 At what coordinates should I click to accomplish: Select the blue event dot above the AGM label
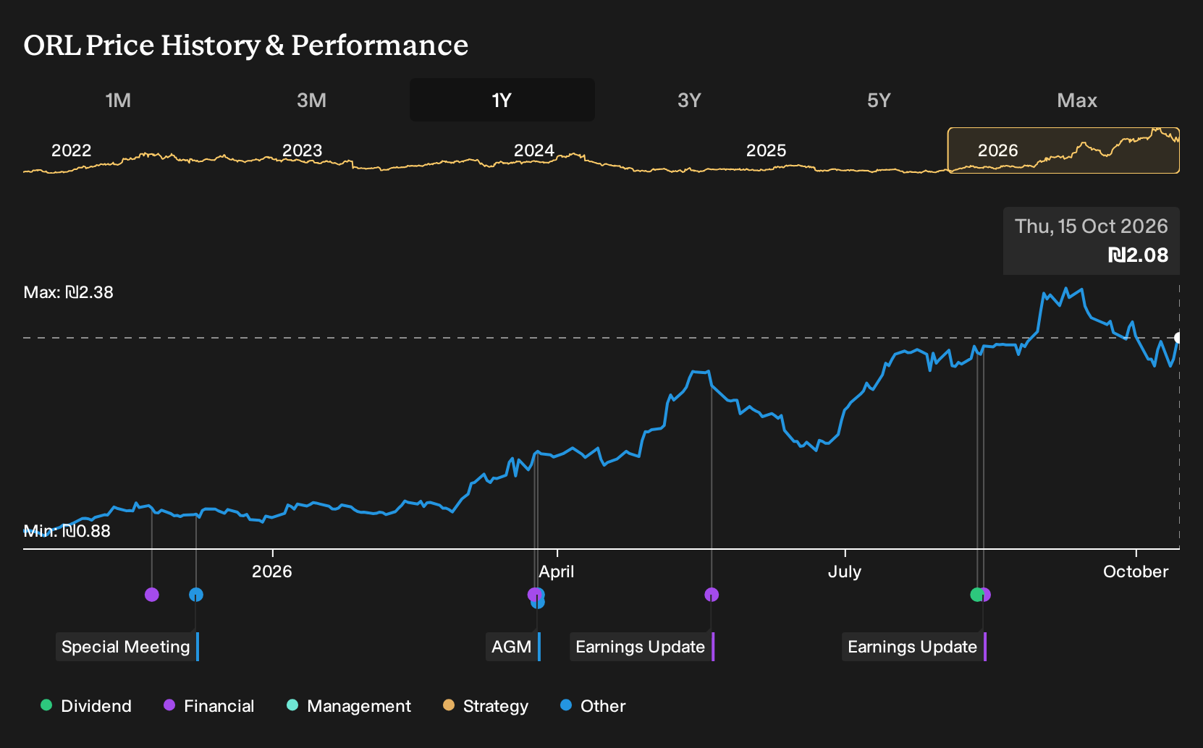tap(538, 602)
